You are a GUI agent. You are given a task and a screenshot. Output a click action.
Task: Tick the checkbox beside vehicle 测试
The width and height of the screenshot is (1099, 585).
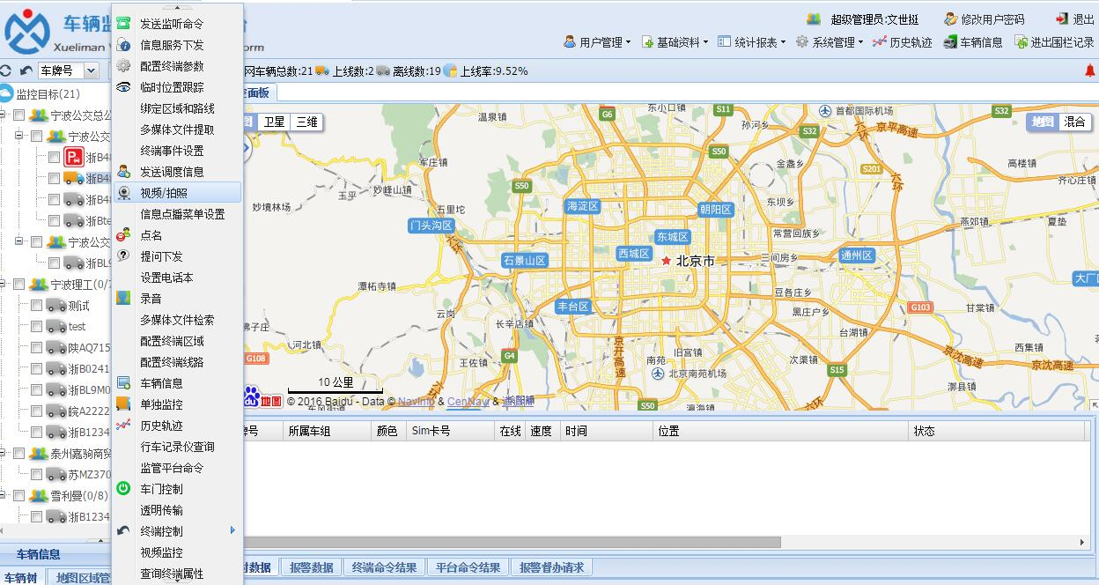click(37, 305)
